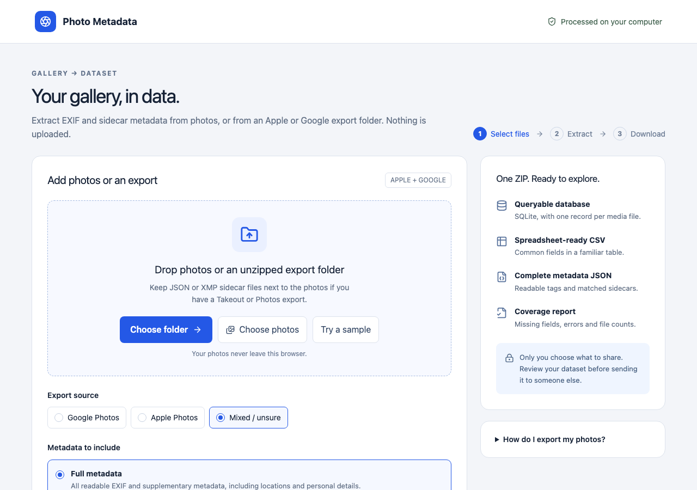Click the JSON file icon beside Complete metadata JSON
This screenshot has height=490, width=697.
(502, 277)
